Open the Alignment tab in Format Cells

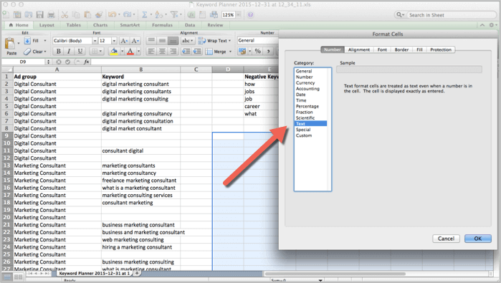[x=359, y=49]
